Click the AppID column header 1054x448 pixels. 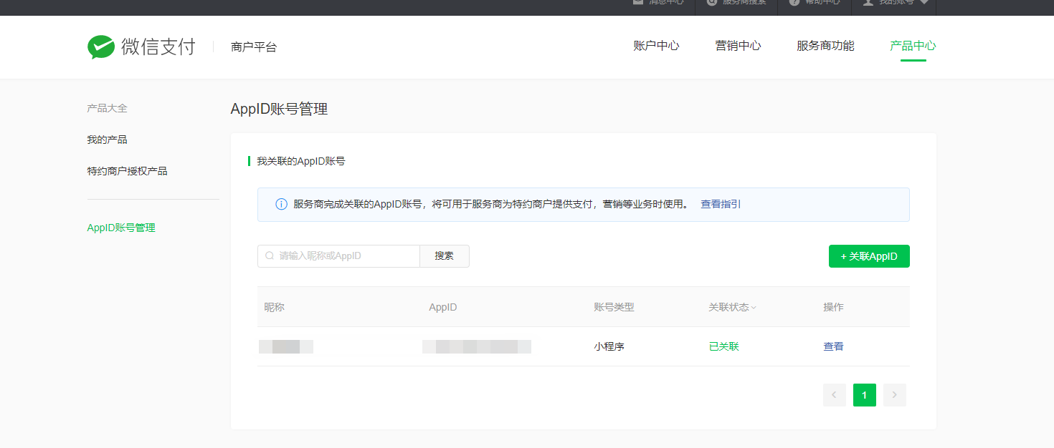(443, 307)
